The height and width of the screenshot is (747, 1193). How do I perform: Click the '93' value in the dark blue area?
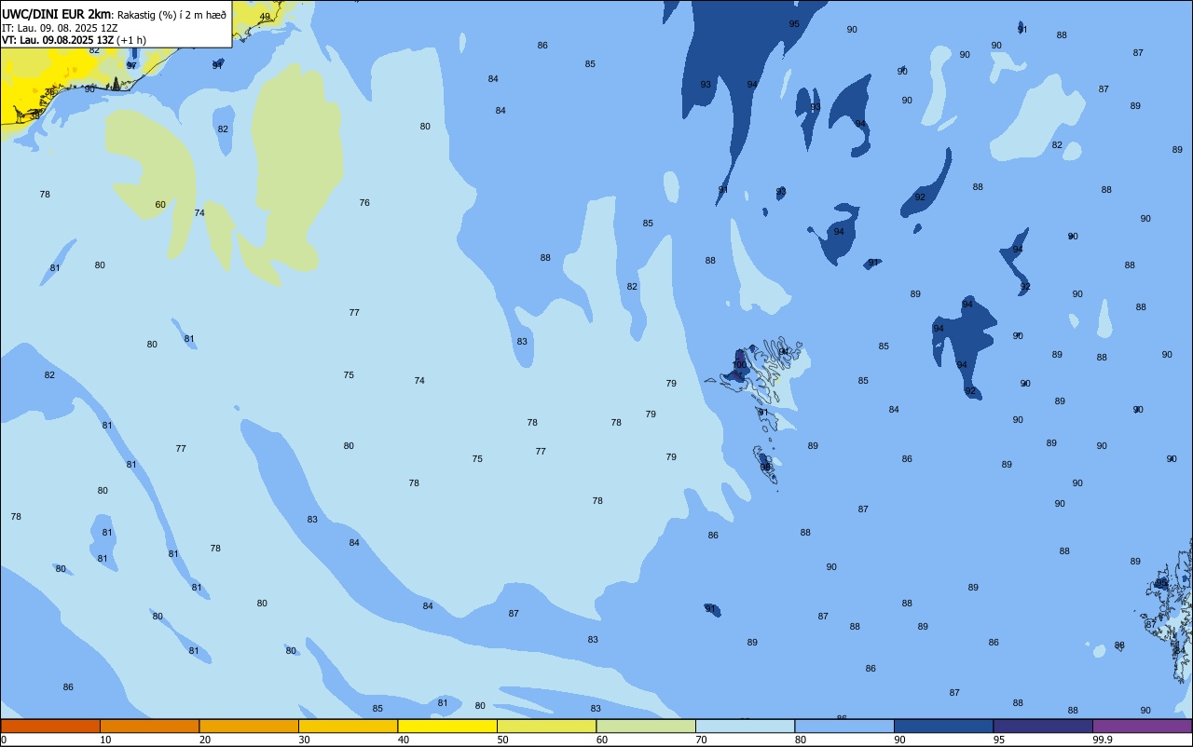[706, 85]
